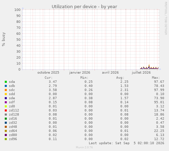The width and height of the screenshot is (169, 151).
Task: Click the y-axis value 50
Action: (x=18, y=40)
